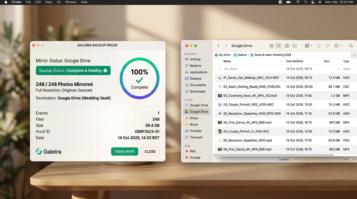This screenshot has height=199, width=357.
Task: Open the Group By dropdown in Finder toolbar
Action: point(308,46)
